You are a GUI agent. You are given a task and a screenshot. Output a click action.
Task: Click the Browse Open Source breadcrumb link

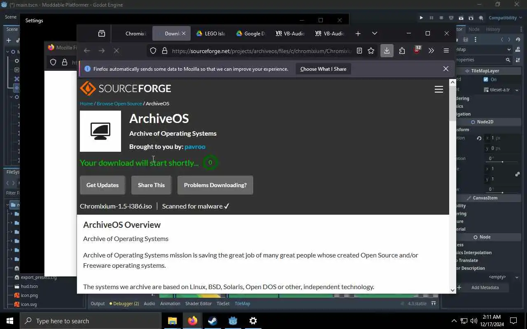(119, 104)
